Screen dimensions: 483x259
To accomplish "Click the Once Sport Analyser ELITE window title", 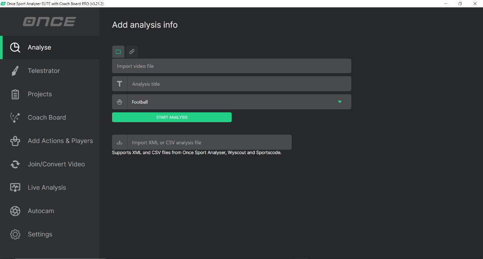I will pyautogui.click(x=55, y=3).
